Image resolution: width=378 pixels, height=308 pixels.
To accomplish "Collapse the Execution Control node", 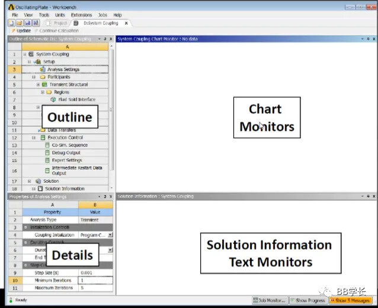I will click(34, 138).
